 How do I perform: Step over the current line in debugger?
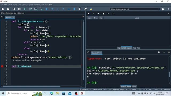(52, 9)
